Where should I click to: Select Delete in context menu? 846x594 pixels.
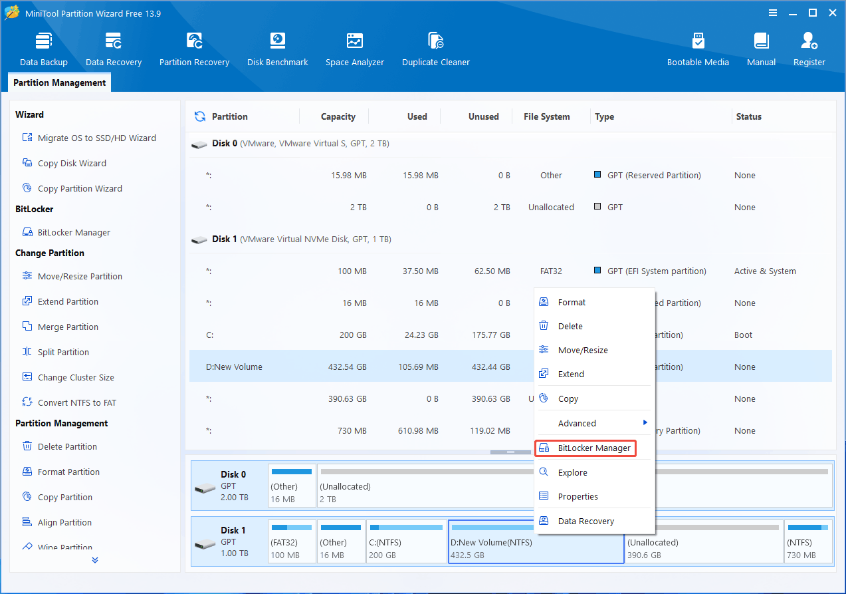pyautogui.click(x=595, y=326)
